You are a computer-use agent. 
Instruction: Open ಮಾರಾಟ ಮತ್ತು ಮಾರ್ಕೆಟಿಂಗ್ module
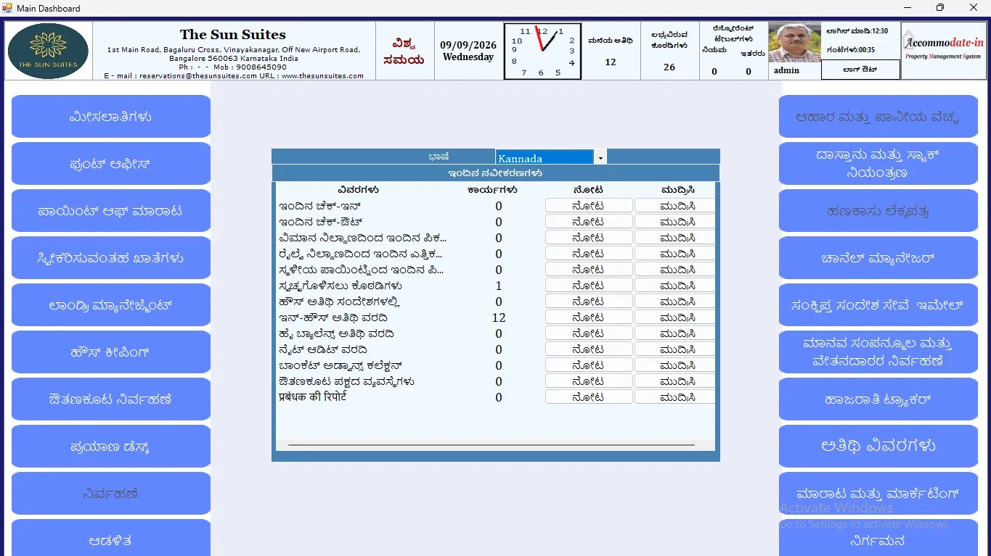pos(878,494)
